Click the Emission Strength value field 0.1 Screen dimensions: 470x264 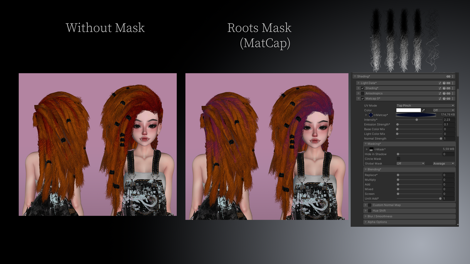[449, 125]
